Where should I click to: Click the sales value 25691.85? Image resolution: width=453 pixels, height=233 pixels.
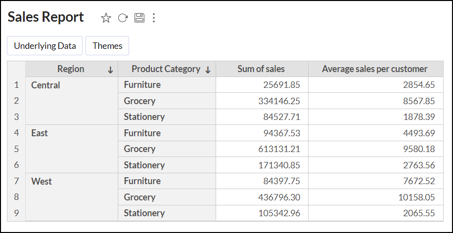coord(281,85)
